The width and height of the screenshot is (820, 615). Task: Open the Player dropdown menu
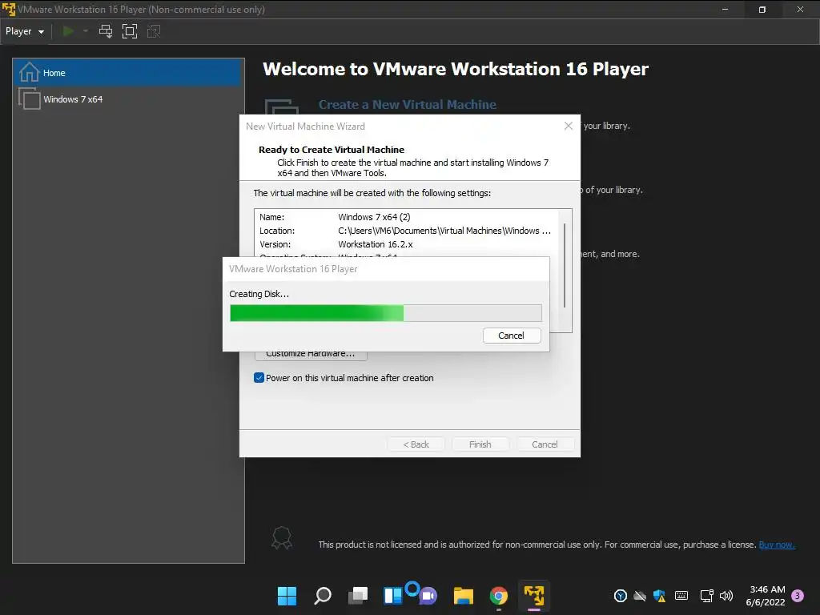tap(25, 31)
